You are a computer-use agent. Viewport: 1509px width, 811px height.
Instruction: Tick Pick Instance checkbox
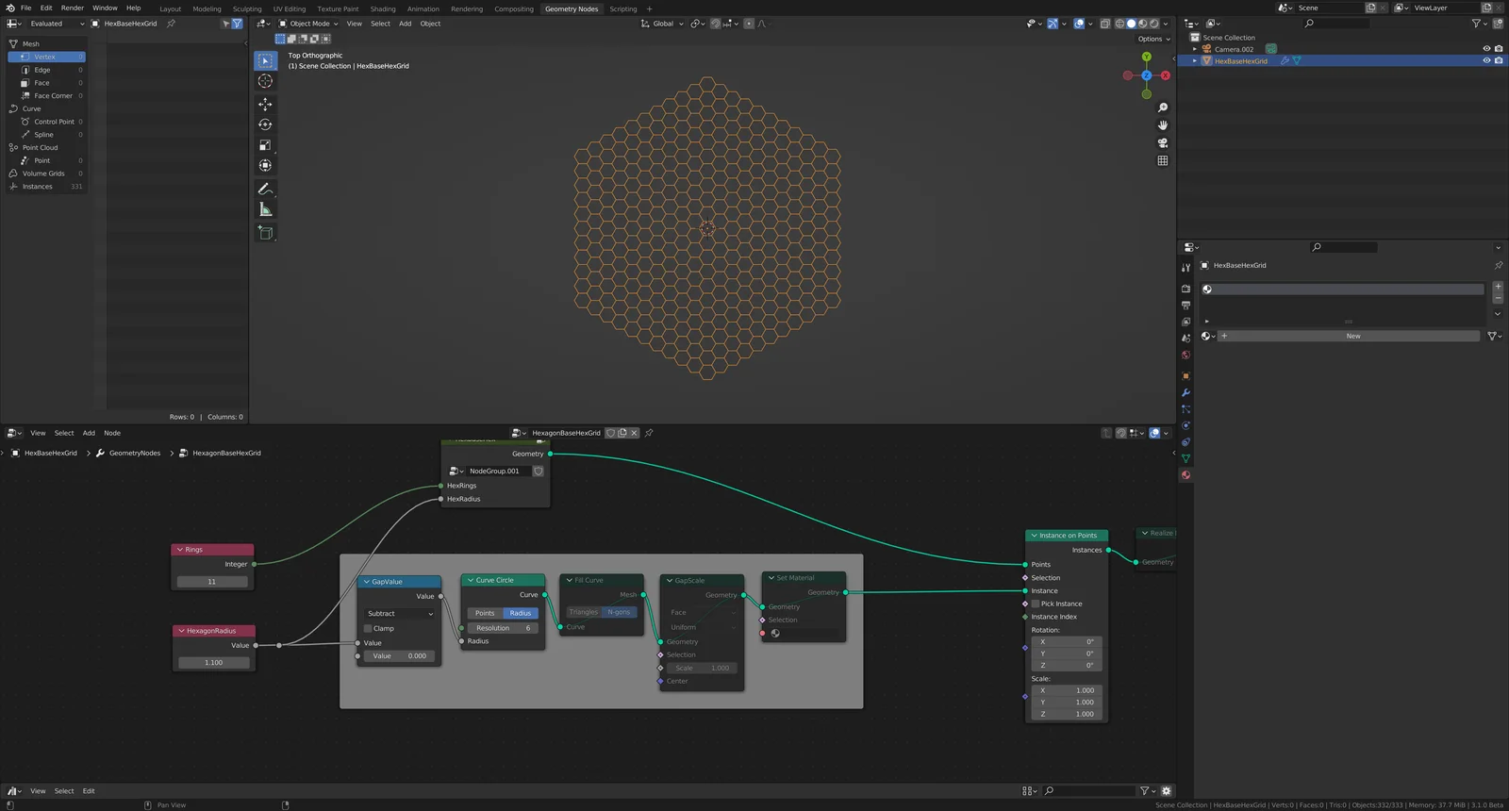(x=1036, y=604)
